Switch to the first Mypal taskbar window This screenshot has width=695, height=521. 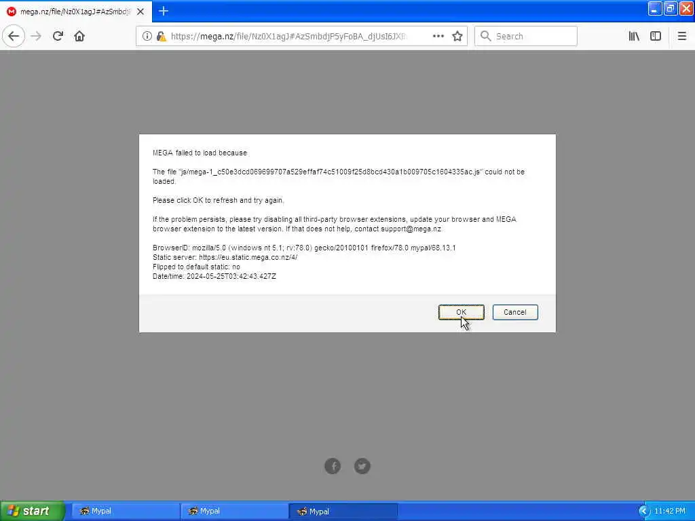tap(126, 512)
